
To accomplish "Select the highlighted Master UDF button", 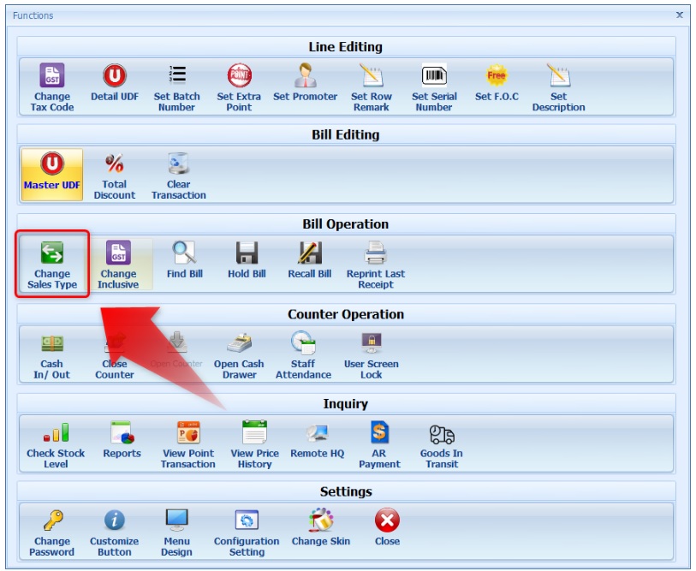I will 52,175.
